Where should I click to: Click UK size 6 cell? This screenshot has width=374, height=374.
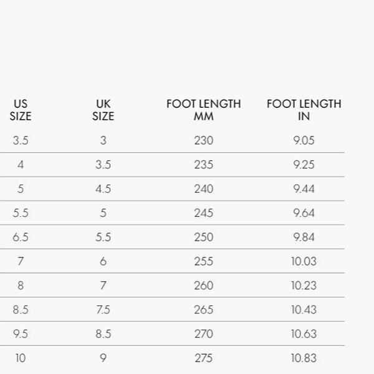coord(103,261)
